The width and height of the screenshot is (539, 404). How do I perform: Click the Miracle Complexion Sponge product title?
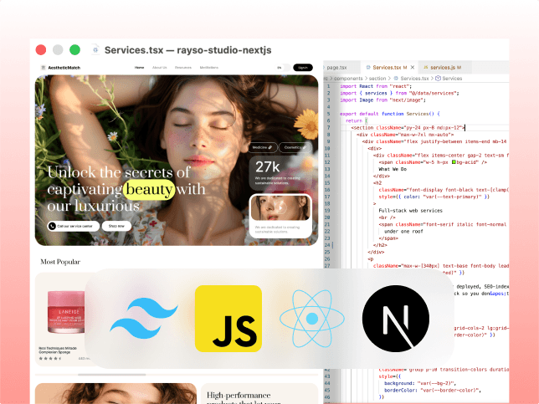58,350
